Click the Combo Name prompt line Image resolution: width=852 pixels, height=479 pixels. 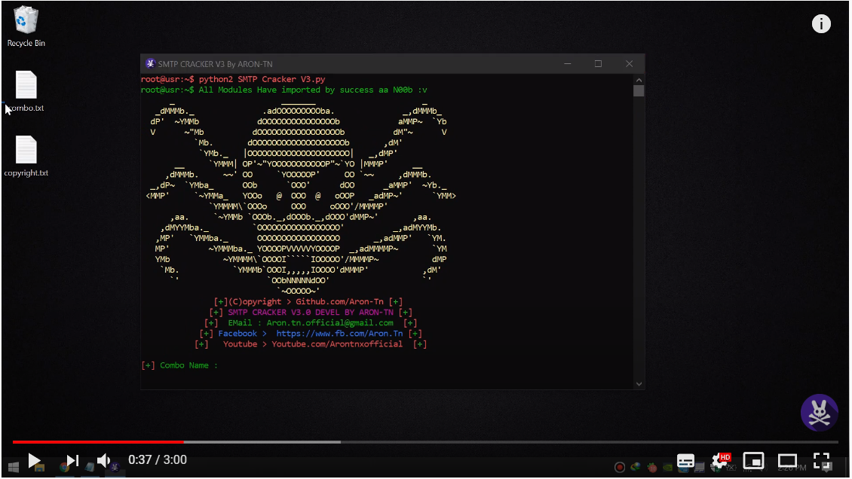(179, 365)
